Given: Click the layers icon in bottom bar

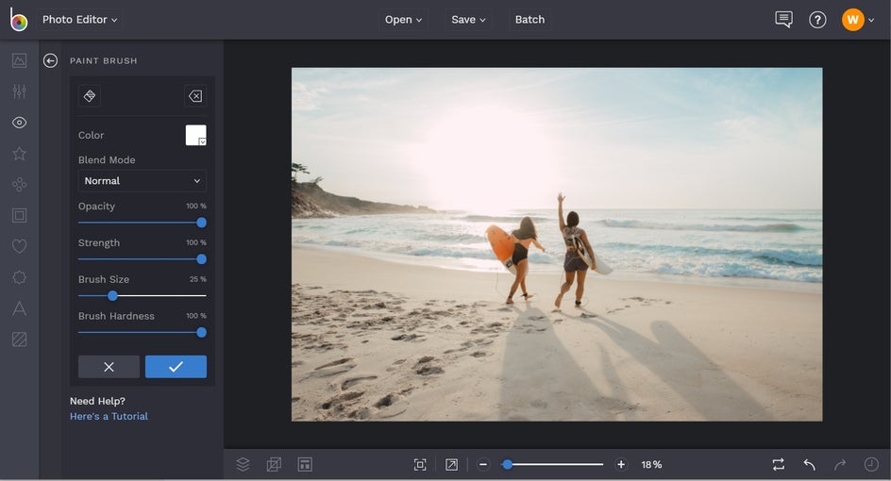Looking at the screenshot, I should [243, 464].
